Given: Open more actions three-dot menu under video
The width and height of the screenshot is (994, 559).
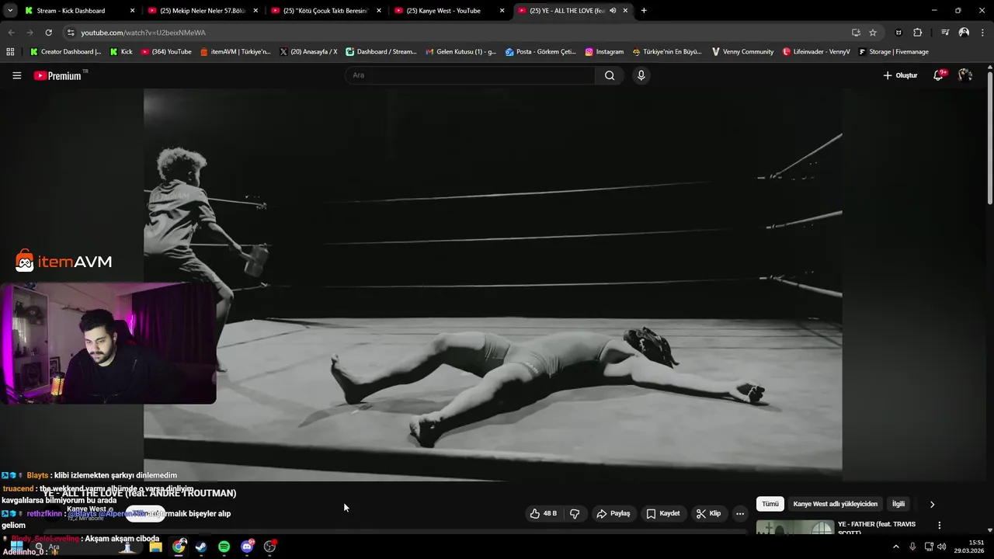Looking at the screenshot, I should 740,513.
